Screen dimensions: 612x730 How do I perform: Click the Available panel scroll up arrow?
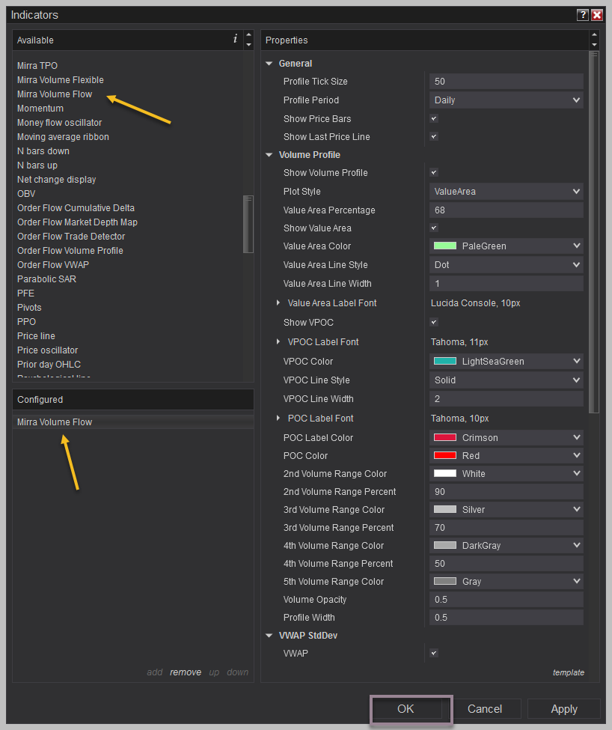pyautogui.click(x=249, y=35)
